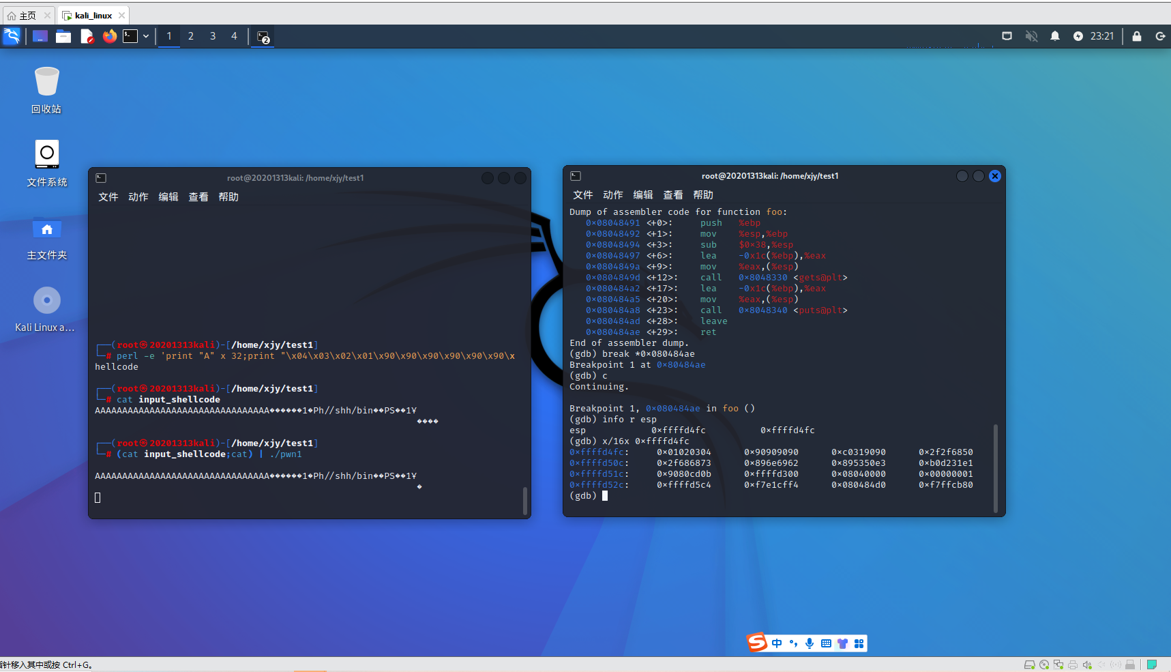Click the right terminal's title bar window icon

576,176
